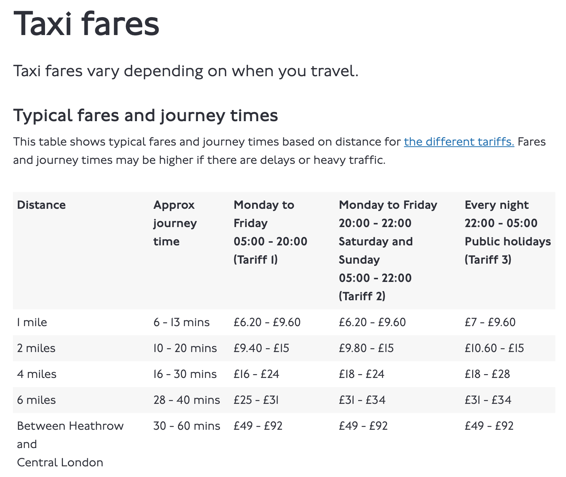Screen dimensions: 566x477
Task: Click the "Approx journey time" column header
Action: 175,223
